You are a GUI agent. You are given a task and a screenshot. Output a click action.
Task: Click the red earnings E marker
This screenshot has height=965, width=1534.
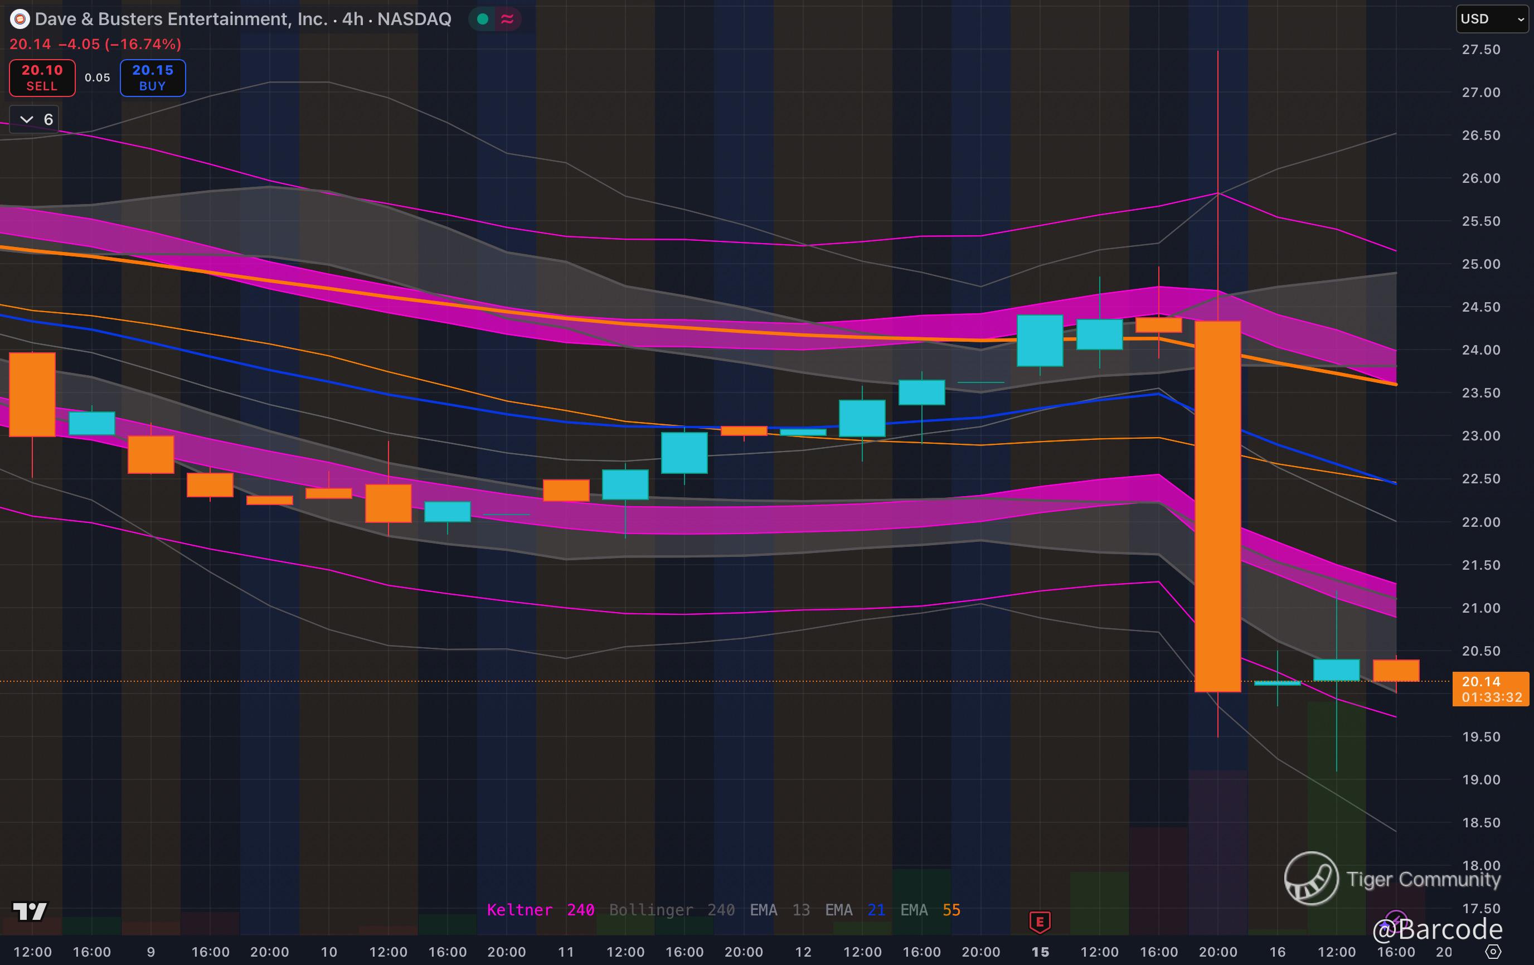click(x=1040, y=921)
